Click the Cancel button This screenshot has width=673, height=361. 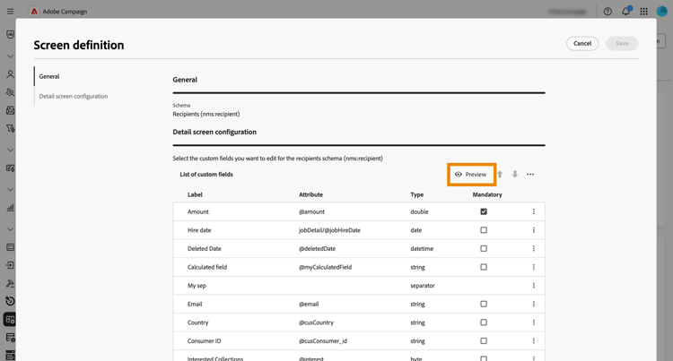pos(582,43)
